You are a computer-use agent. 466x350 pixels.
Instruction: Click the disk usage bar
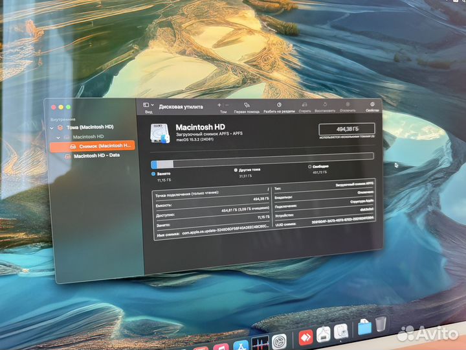[x=262, y=160]
